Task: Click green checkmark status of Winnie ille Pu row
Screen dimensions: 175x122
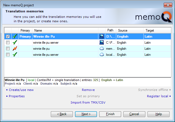Action: 15,36
